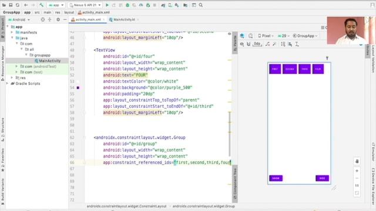This screenshot has height=211, width=376.
Task: Click the Sync/Reload from disk icon
Action: click(x=18, y=5)
